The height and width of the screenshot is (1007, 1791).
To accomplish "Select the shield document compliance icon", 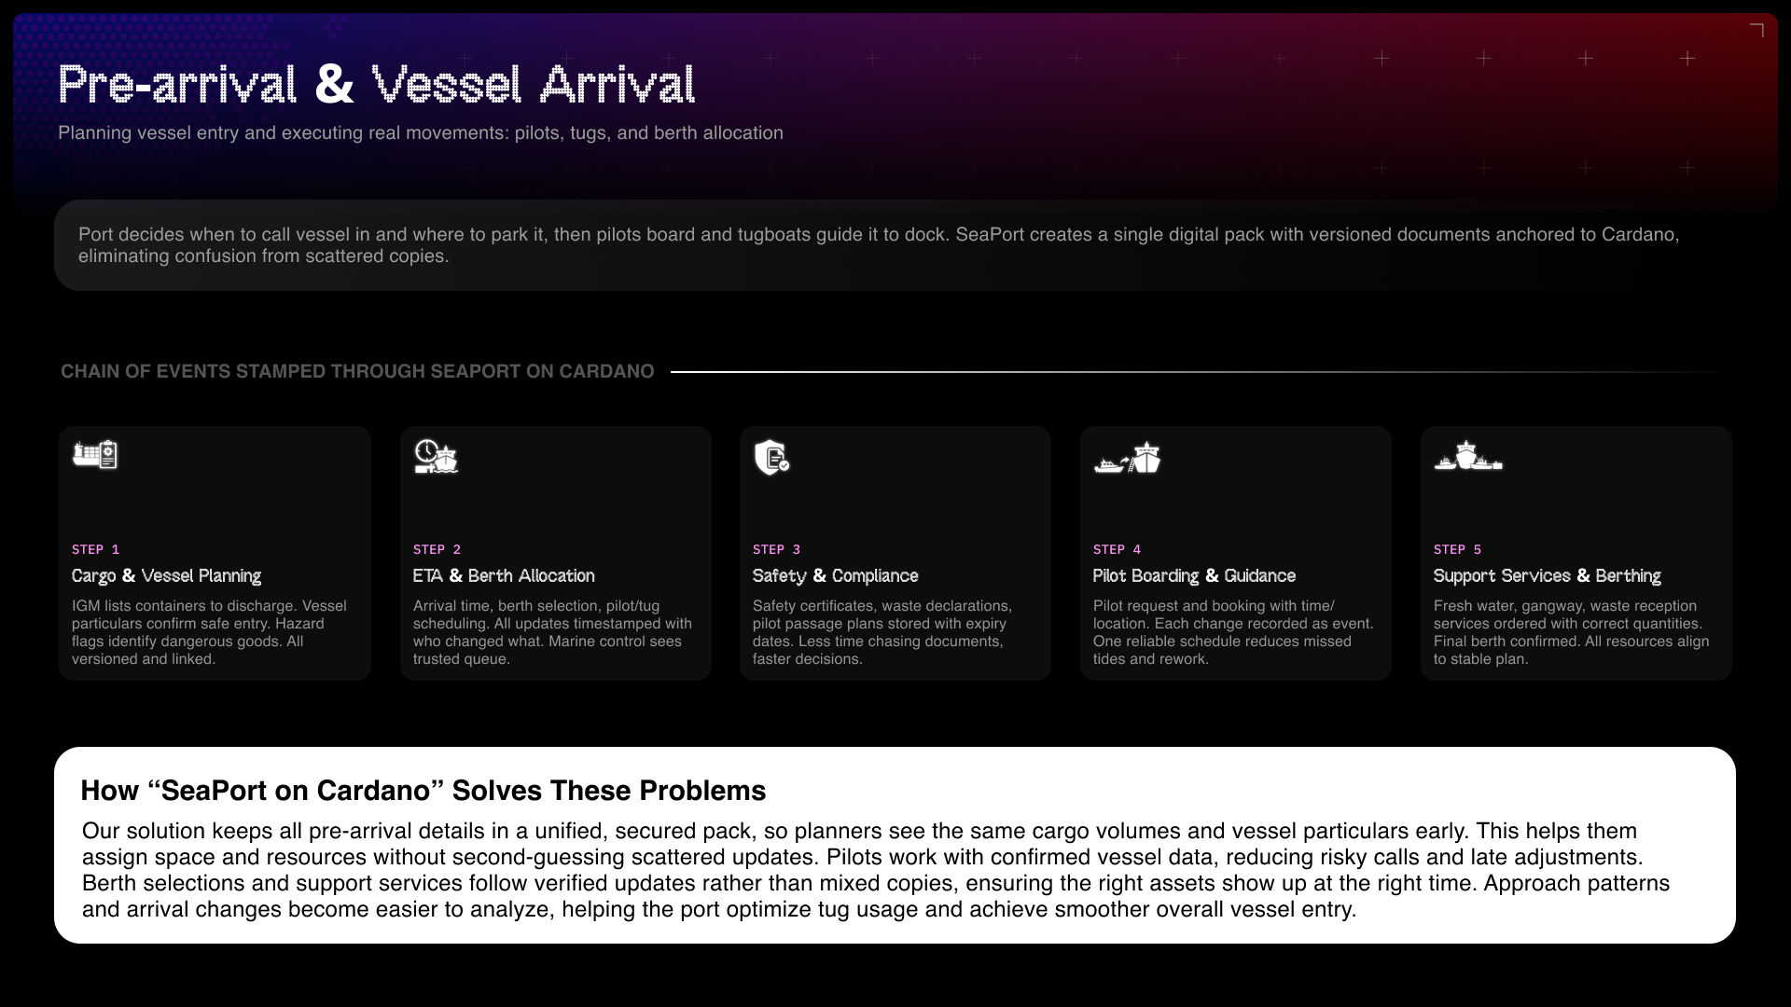I will point(771,457).
